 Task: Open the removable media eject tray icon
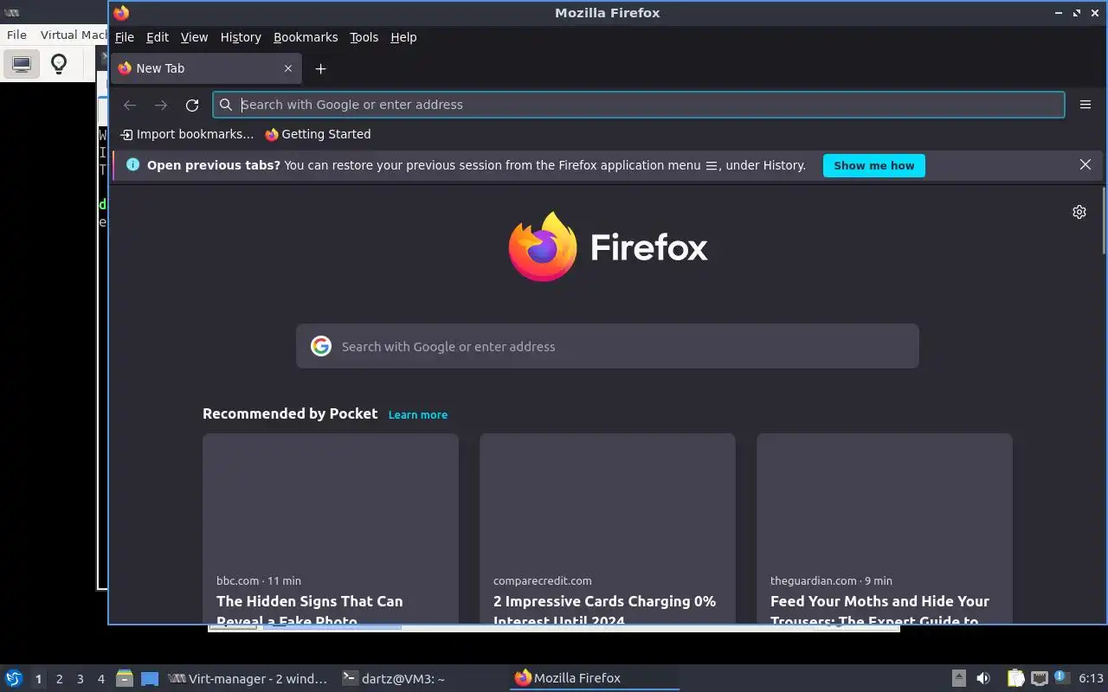[959, 678]
